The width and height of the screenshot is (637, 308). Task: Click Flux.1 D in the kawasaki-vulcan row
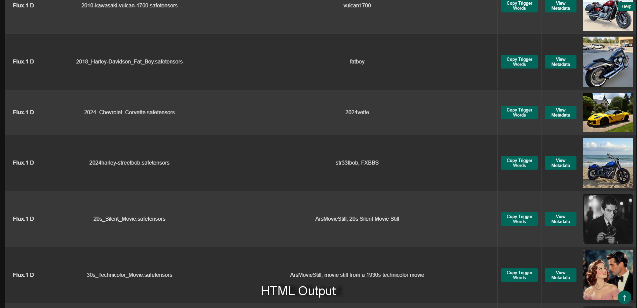(23, 5)
